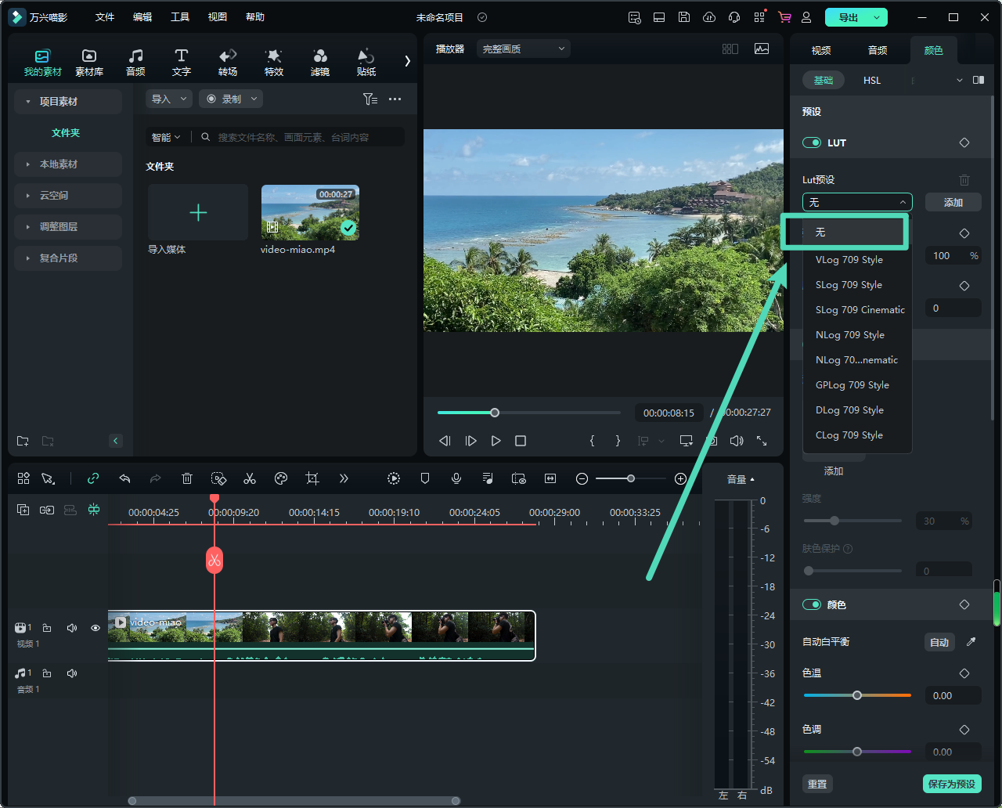Toggle the 颜色 color switch
Viewport: 1002px width, 808px height.
pos(812,604)
